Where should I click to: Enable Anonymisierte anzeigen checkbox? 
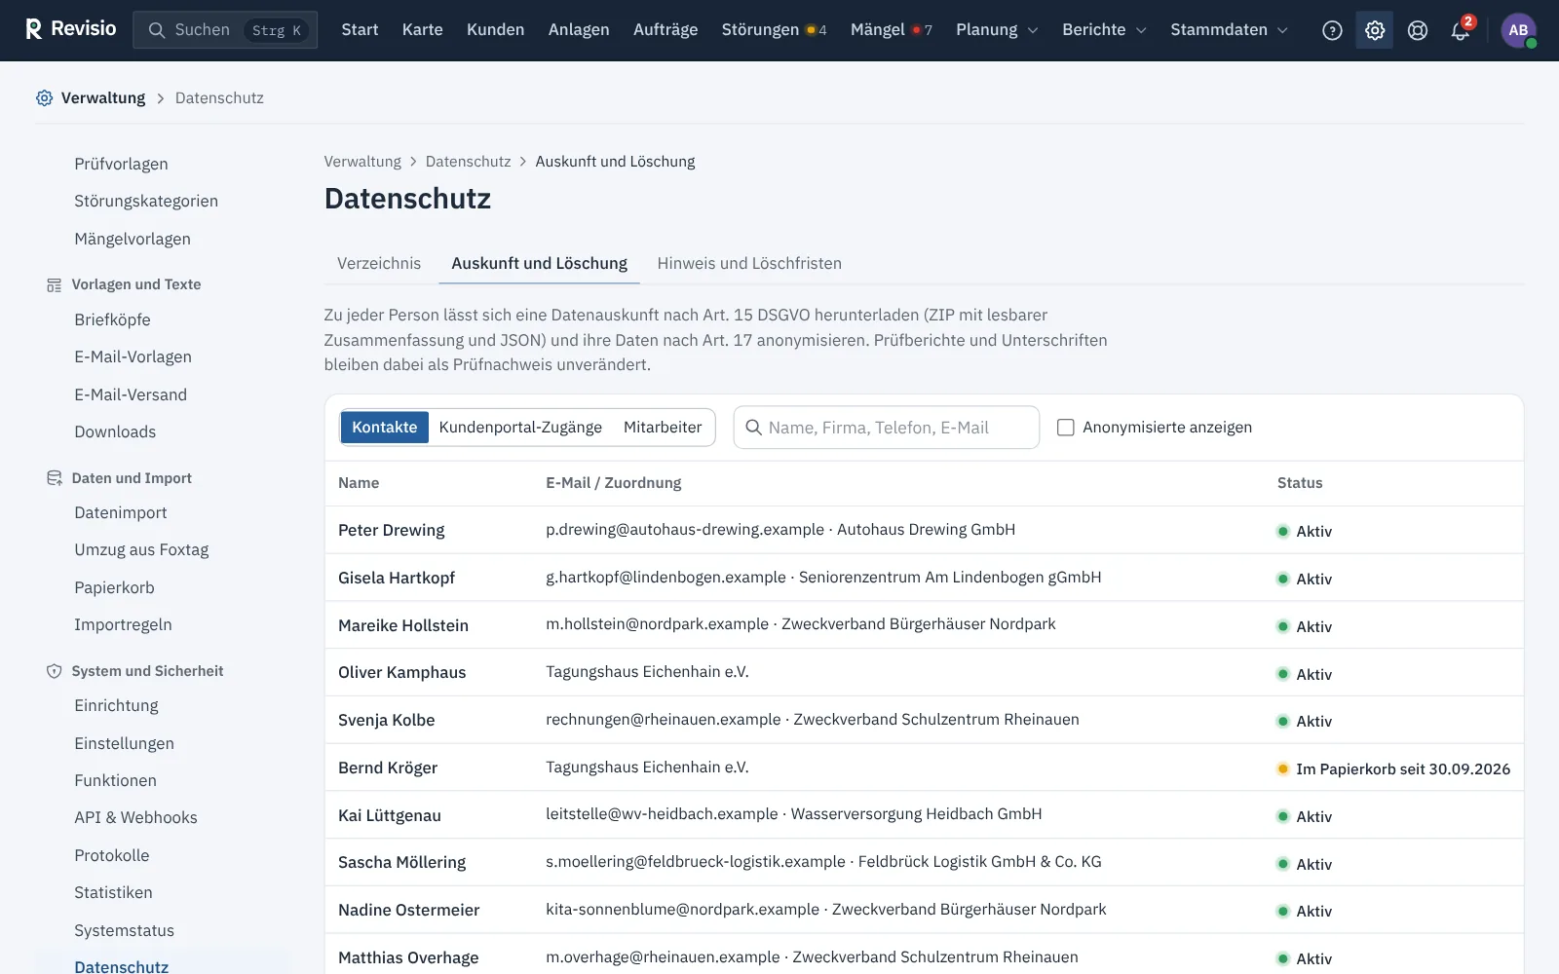[1066, 428]
